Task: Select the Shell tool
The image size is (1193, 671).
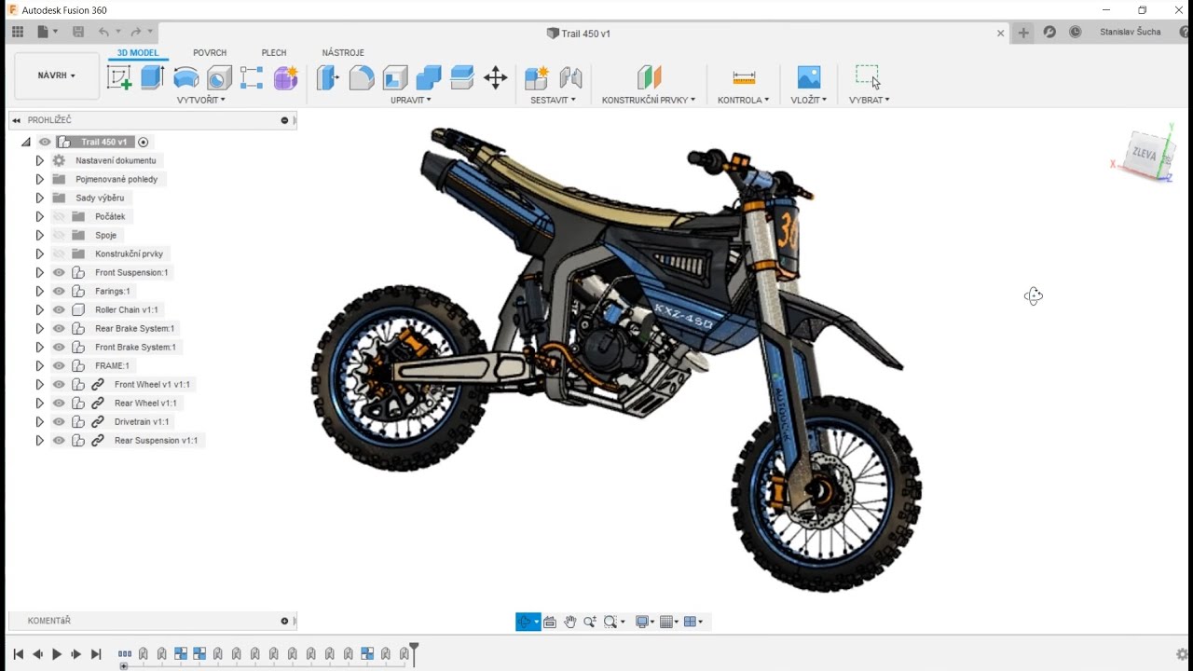Action: coord(395,77)
